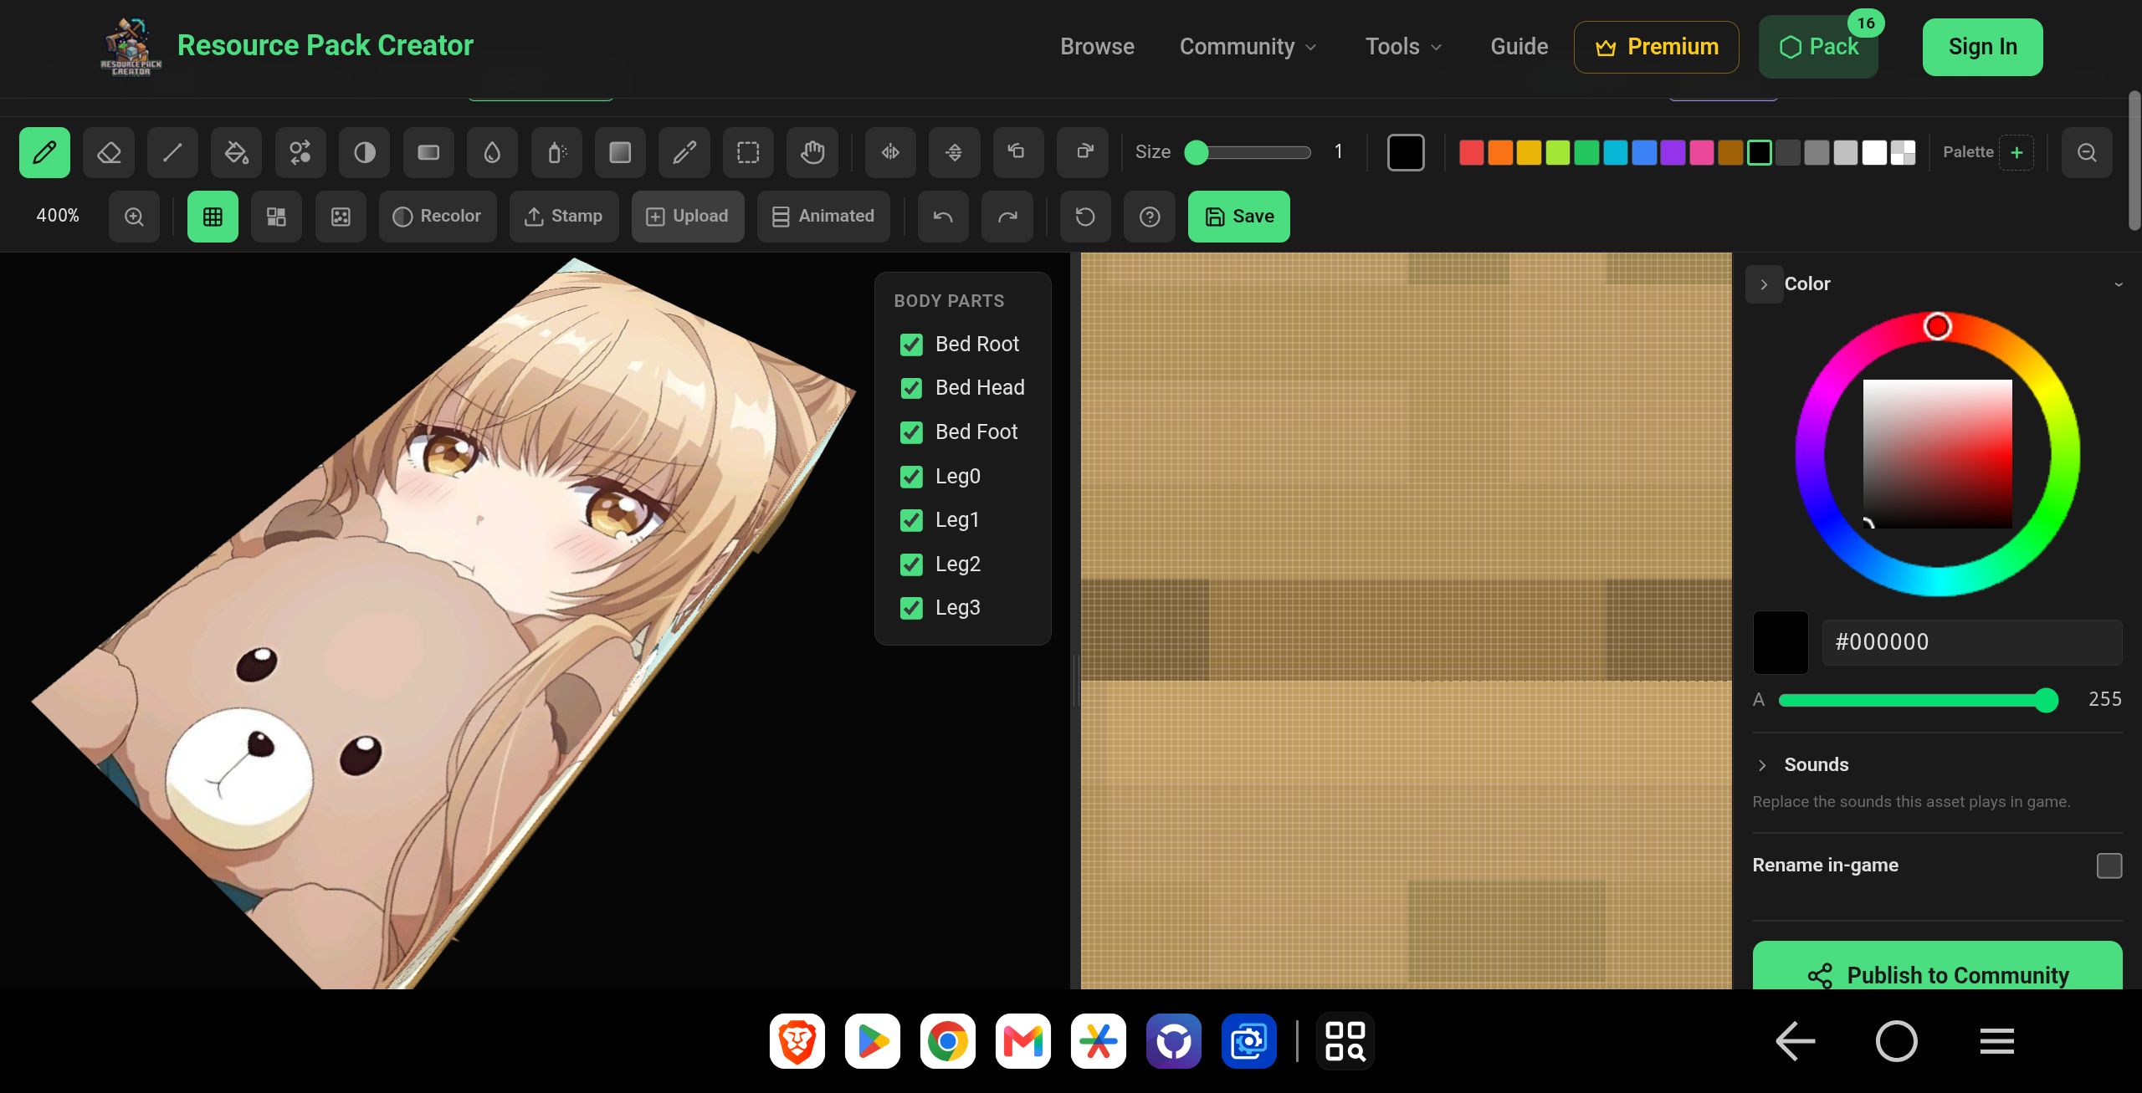Pick the blue palette swatch

[x=1643, y=152]
